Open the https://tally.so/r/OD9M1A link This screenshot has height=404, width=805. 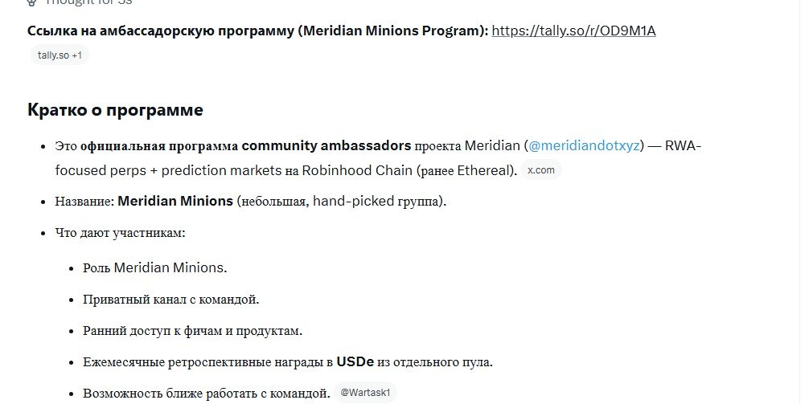click(573, 31)
